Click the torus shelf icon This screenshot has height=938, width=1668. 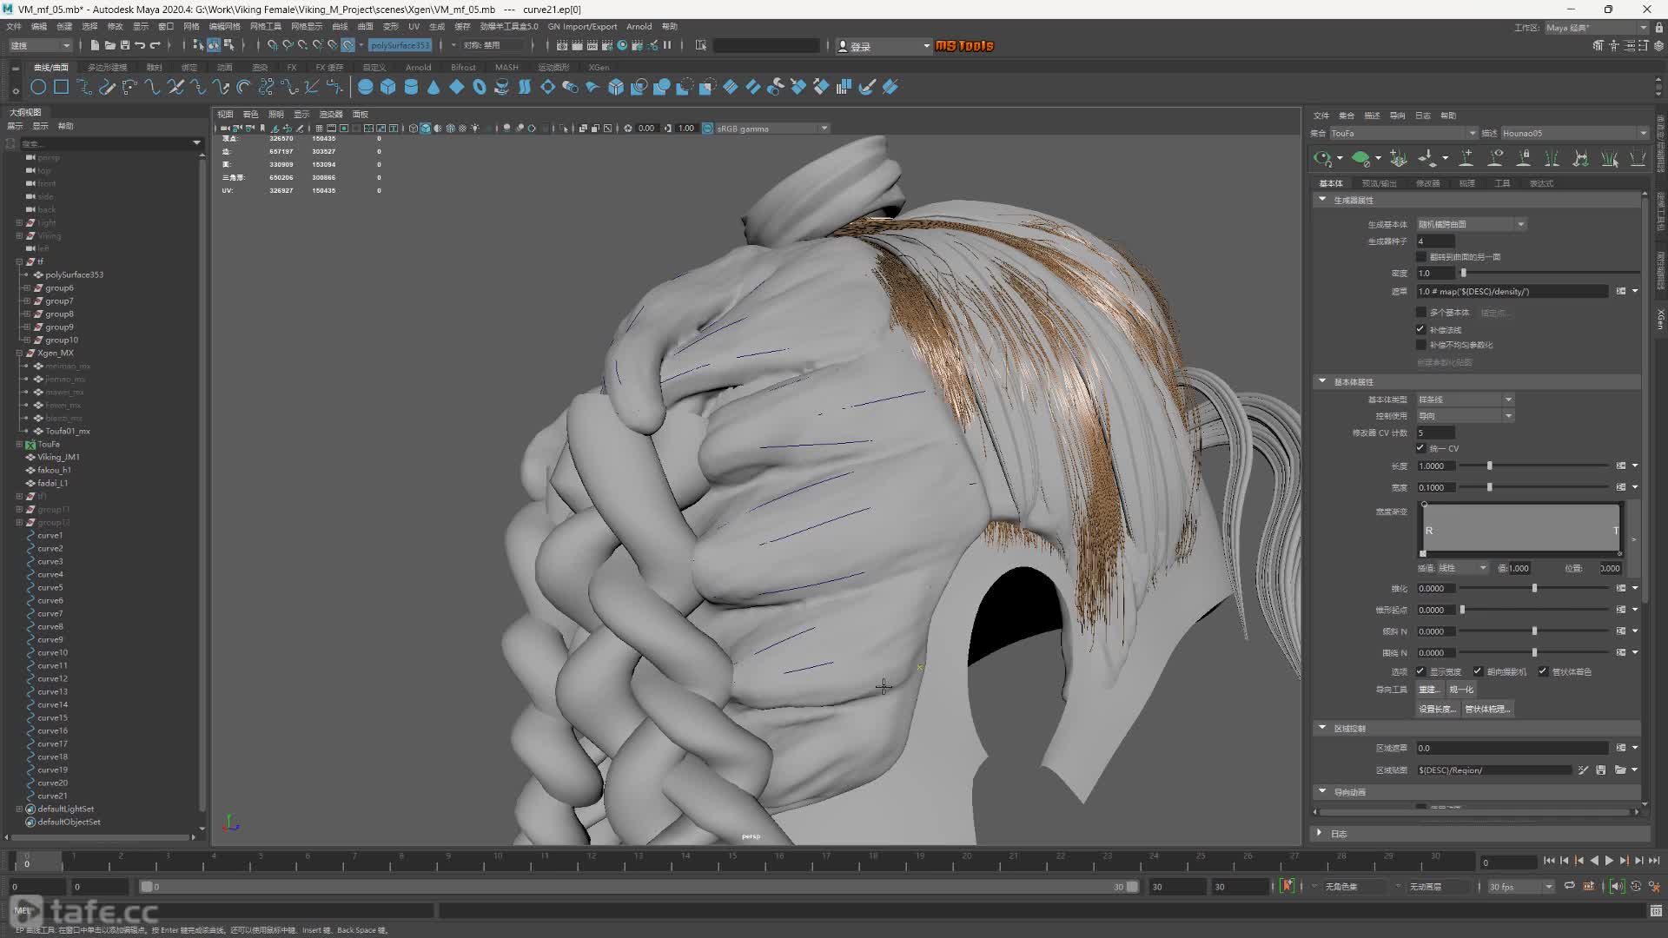coord(479,87)
